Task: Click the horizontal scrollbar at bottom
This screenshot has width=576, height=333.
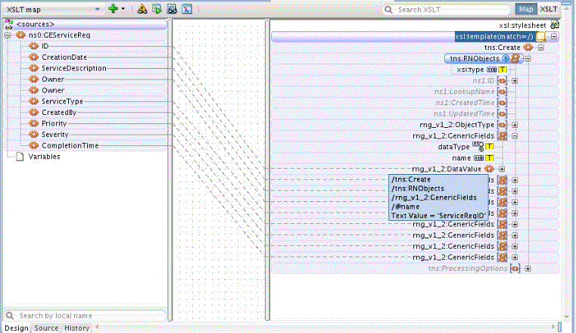Action: 325,326
